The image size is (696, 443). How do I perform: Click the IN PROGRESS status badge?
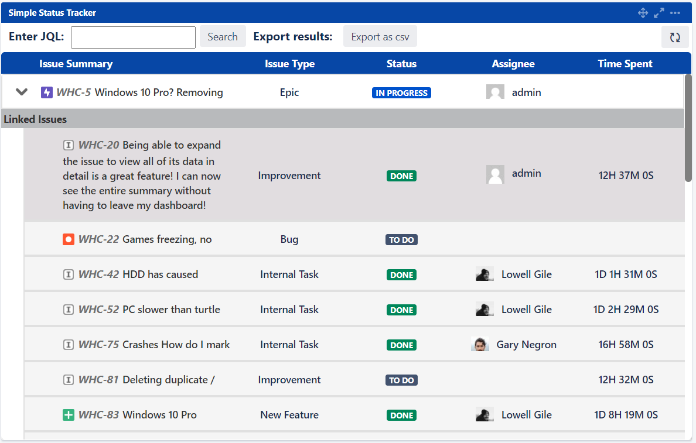[401, 92]
